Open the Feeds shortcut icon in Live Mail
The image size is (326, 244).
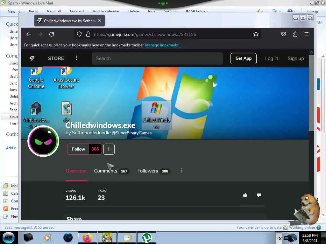coord(6,208)
